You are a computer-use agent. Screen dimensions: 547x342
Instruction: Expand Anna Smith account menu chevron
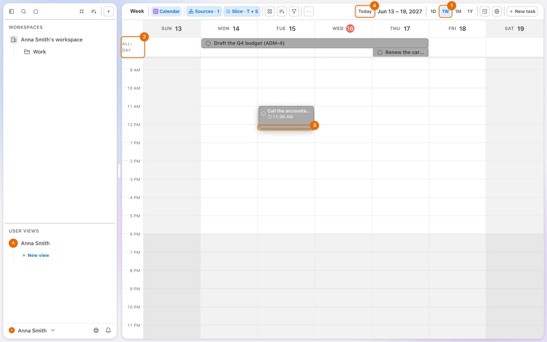click(x=53, y=330)
